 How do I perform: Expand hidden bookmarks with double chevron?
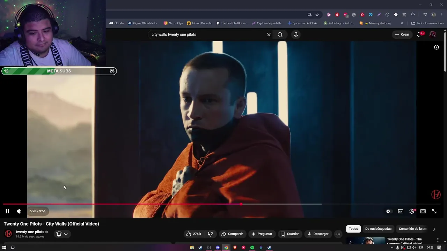tap(402, 23)
